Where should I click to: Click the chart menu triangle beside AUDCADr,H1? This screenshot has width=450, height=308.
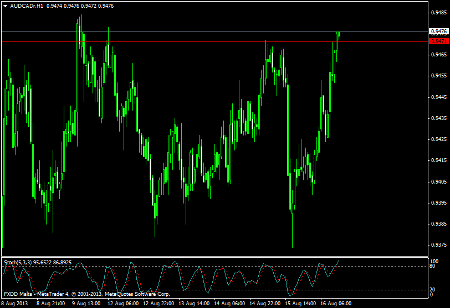coord(5,6)
